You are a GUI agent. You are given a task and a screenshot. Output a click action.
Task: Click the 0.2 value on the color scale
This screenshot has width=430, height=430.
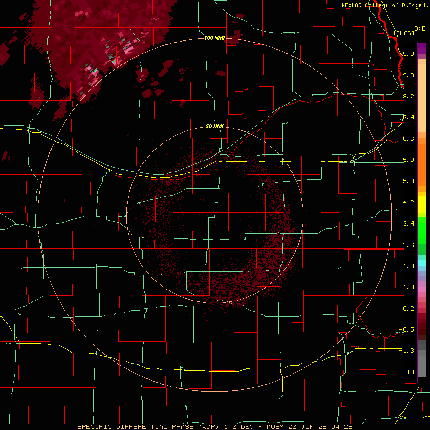click(x=408, y=309)
